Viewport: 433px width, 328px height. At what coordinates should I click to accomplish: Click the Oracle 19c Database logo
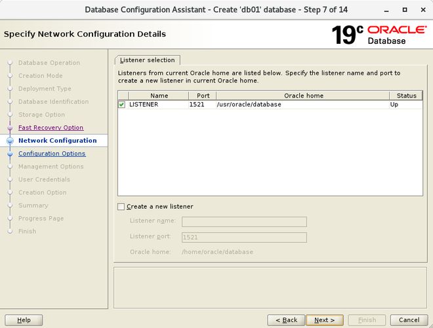pos(379,35)
